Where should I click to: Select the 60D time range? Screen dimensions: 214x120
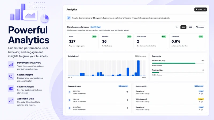tap(190, 27)
